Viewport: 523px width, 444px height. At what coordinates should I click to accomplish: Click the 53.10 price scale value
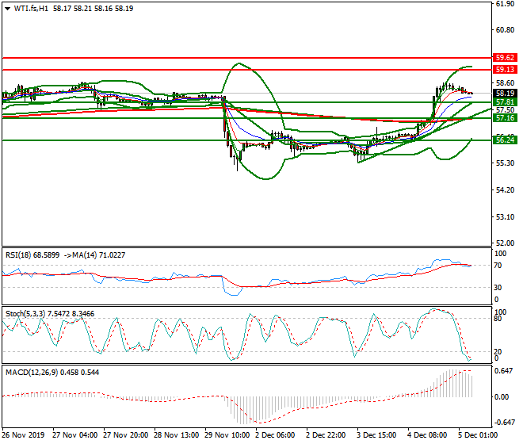(505, 217)
